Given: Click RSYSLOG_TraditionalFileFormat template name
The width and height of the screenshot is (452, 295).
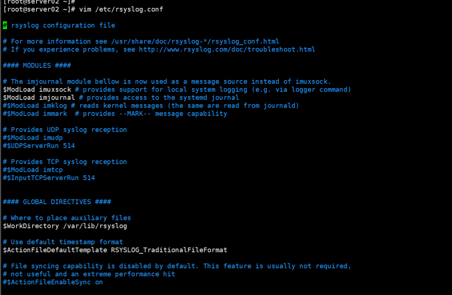Looking at the screenshot, I should point(169,250).
